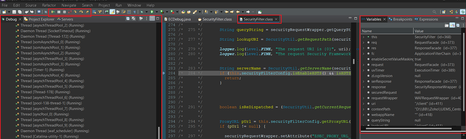The image size is (466, 139).
Task: Open the Navigate menu
Action: pyautogui.click(x=69, y=5)
